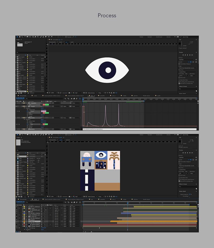Hide layer 4 RECT Outlines 2 via eye
Screen dimensions: 214x248
pyautogui.click(x=17, y=207)
